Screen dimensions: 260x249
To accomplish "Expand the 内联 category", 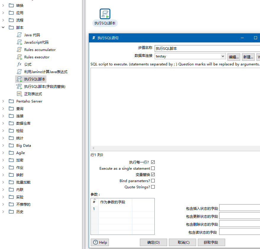I will point(3,189).
